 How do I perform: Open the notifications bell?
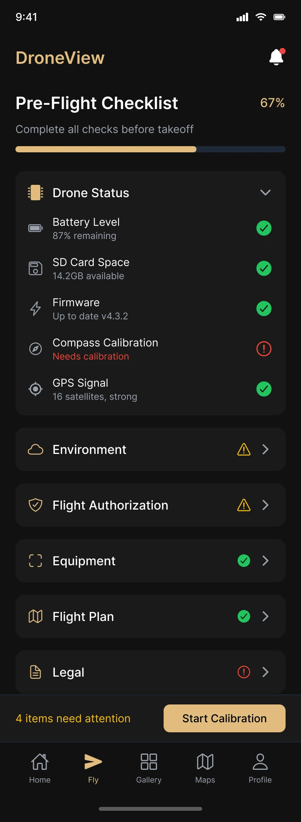tap(276, 57)
